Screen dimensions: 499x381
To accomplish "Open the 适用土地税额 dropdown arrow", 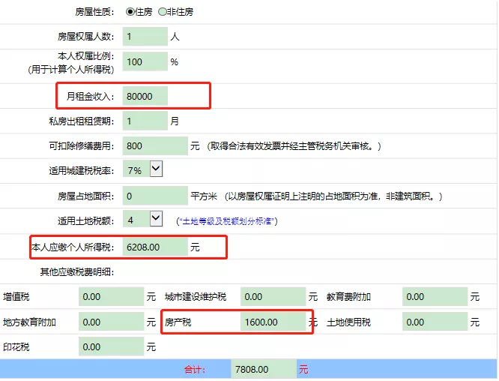I will [156, 218].
